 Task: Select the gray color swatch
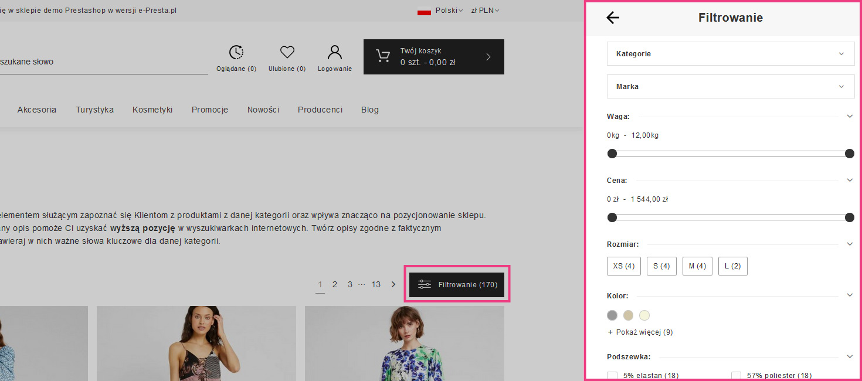[612, 315]
